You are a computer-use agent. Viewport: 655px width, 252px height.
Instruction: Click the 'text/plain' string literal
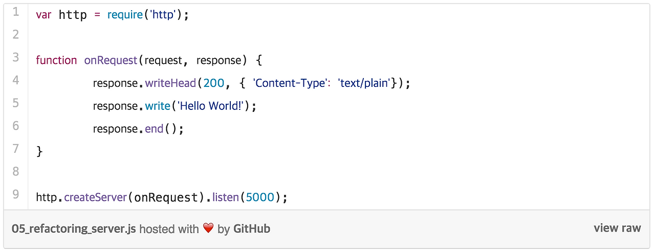(x=364, y=83)
